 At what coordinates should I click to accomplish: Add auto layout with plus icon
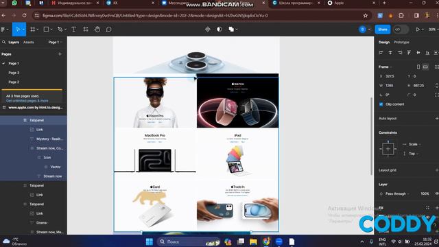pyautogui.click(x=436, y=118)
